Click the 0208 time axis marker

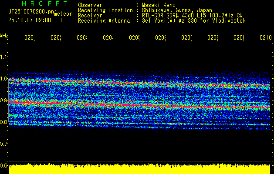tap(213, 38)
